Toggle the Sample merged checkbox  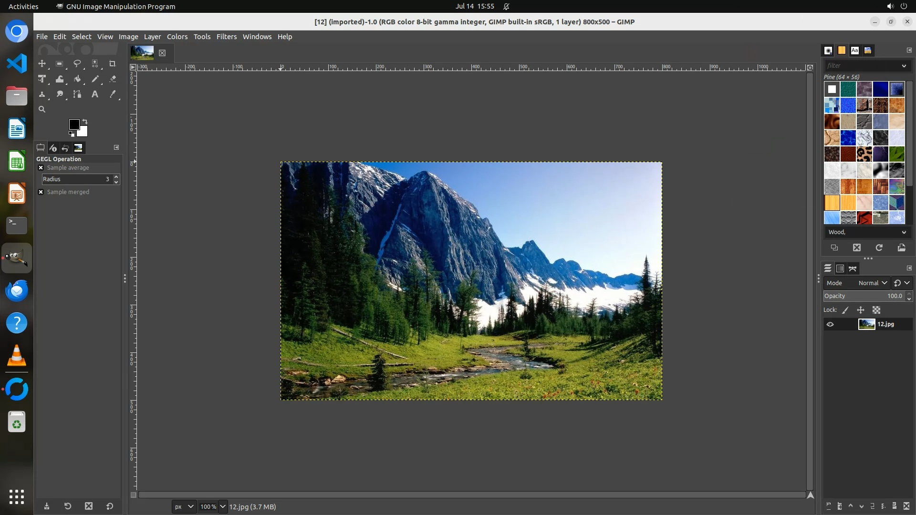tap(41, 192)
